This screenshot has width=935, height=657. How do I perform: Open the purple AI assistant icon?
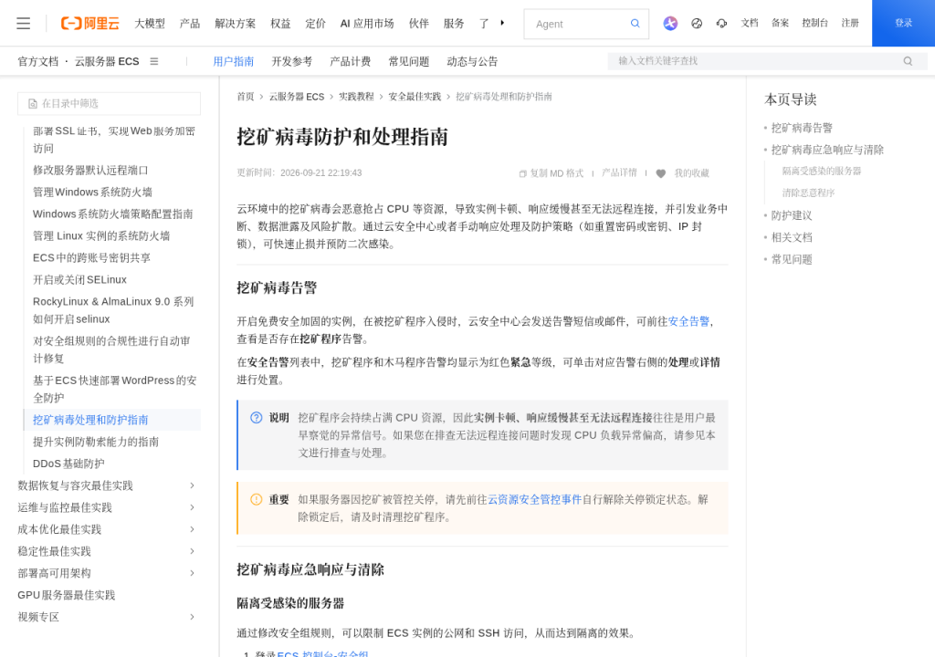[x=670, y=23]
